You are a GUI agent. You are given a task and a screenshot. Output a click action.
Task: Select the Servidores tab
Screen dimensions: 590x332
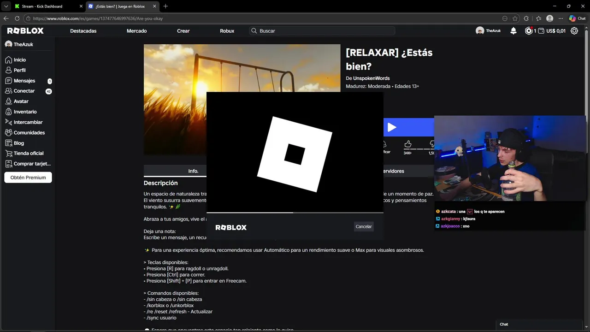click(x=392, y=171)
